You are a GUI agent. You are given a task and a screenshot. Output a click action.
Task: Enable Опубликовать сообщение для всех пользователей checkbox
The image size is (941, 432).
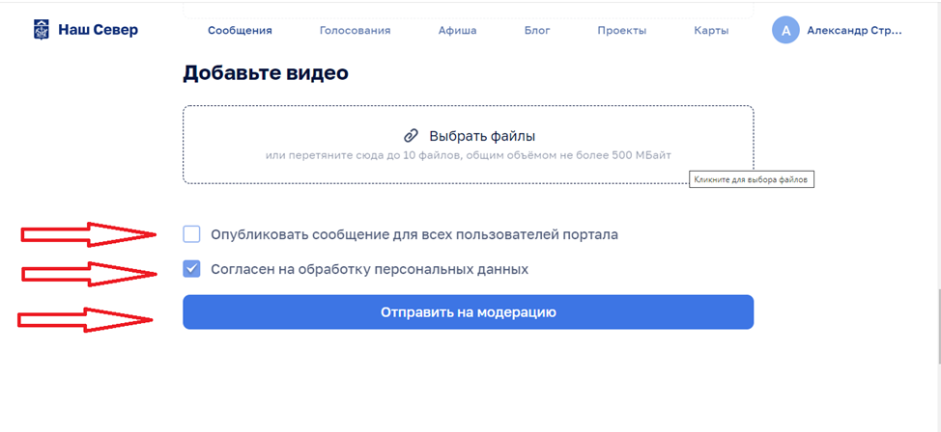191,234
